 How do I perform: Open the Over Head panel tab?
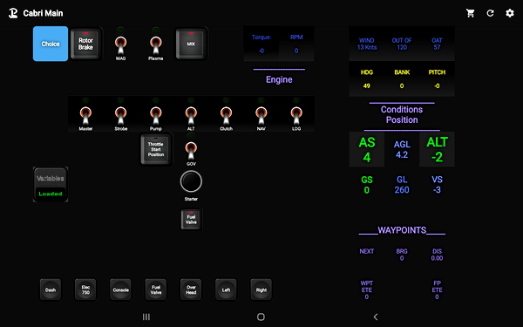pos(191,290)
